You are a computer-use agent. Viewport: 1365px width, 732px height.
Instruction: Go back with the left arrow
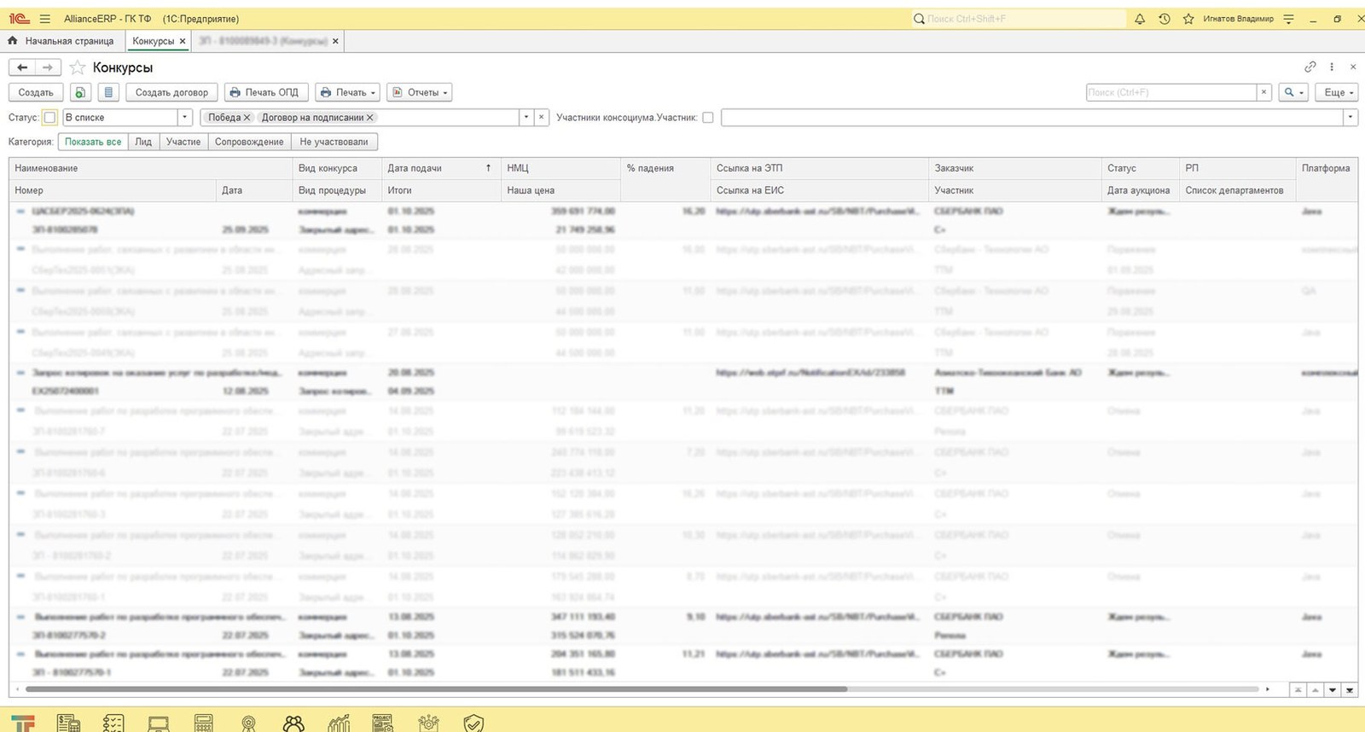(22, 67)
